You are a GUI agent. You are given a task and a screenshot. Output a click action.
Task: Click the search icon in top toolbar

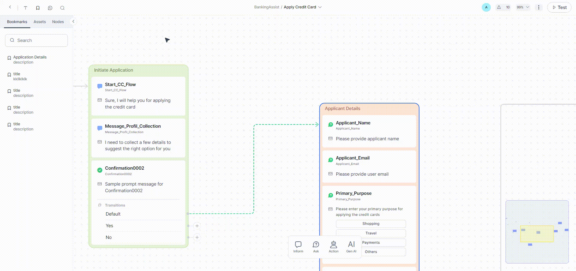[x=62, y=8]
